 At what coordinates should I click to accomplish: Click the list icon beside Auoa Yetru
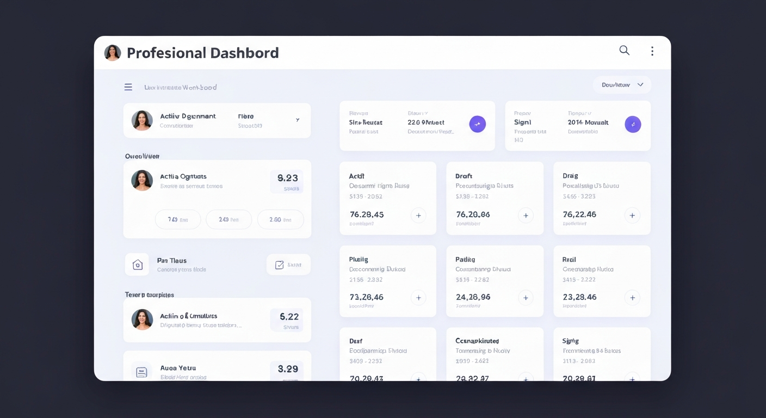pyautogui.click(x=141, y=372)
